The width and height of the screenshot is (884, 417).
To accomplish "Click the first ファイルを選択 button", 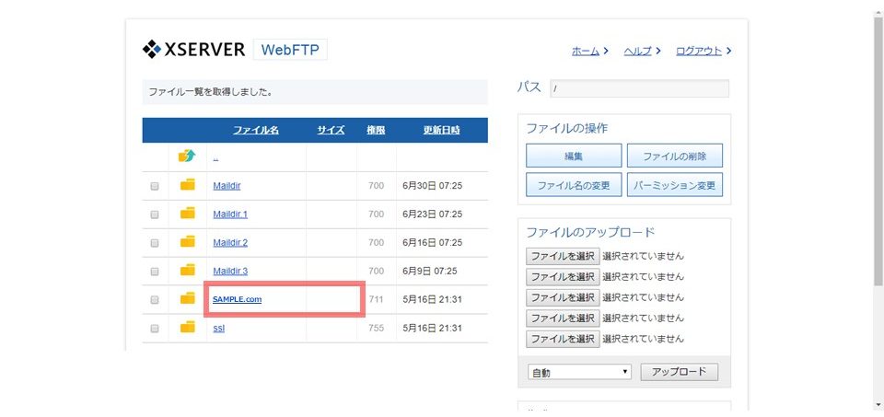I will point(563,257).
